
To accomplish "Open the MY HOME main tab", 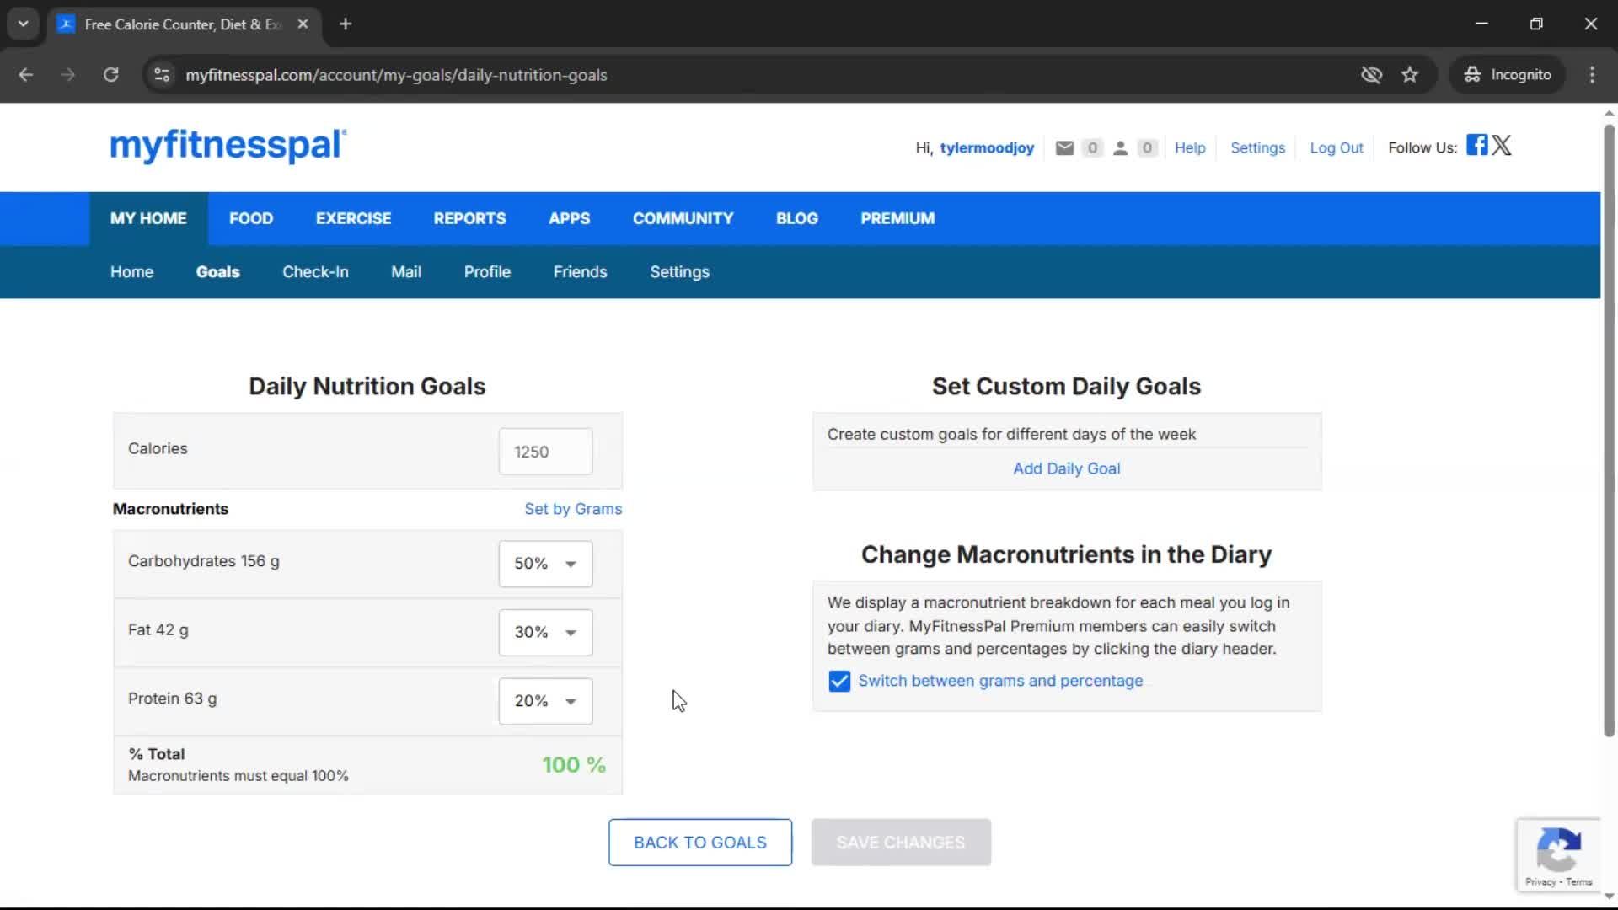I will coord(148,218).
